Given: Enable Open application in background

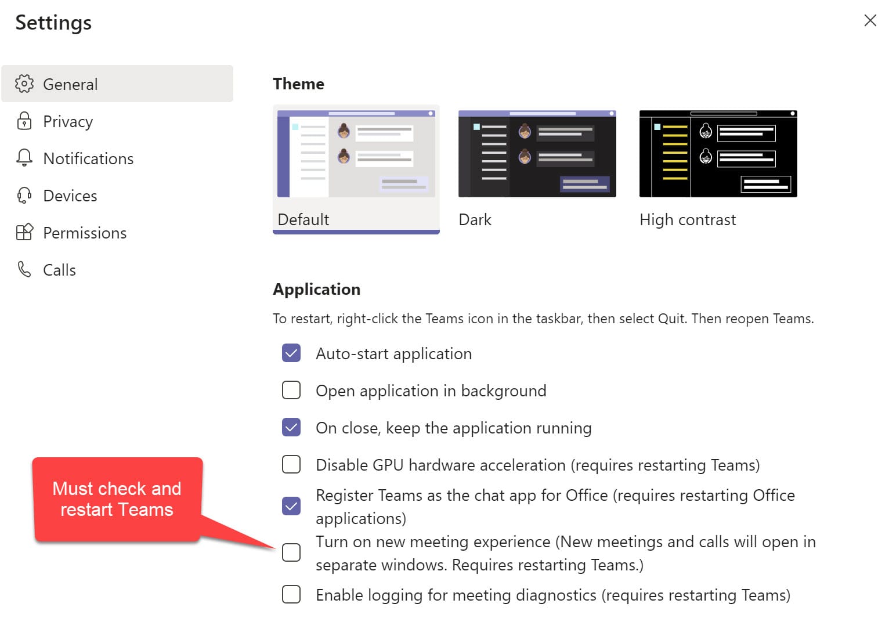Looking at the screenshot, I should 291,391.
